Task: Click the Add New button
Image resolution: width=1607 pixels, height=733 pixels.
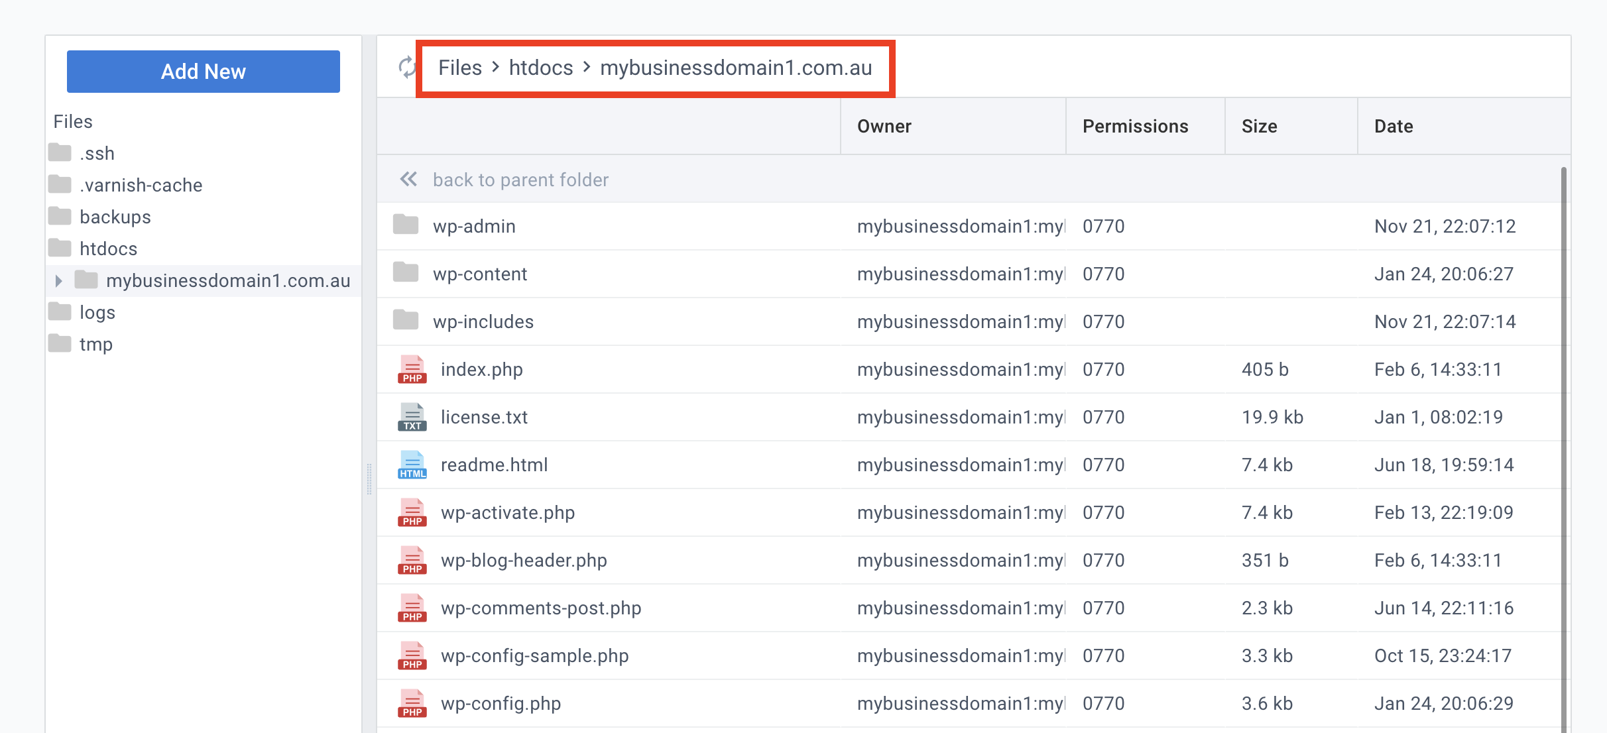Action: (203, 71)
